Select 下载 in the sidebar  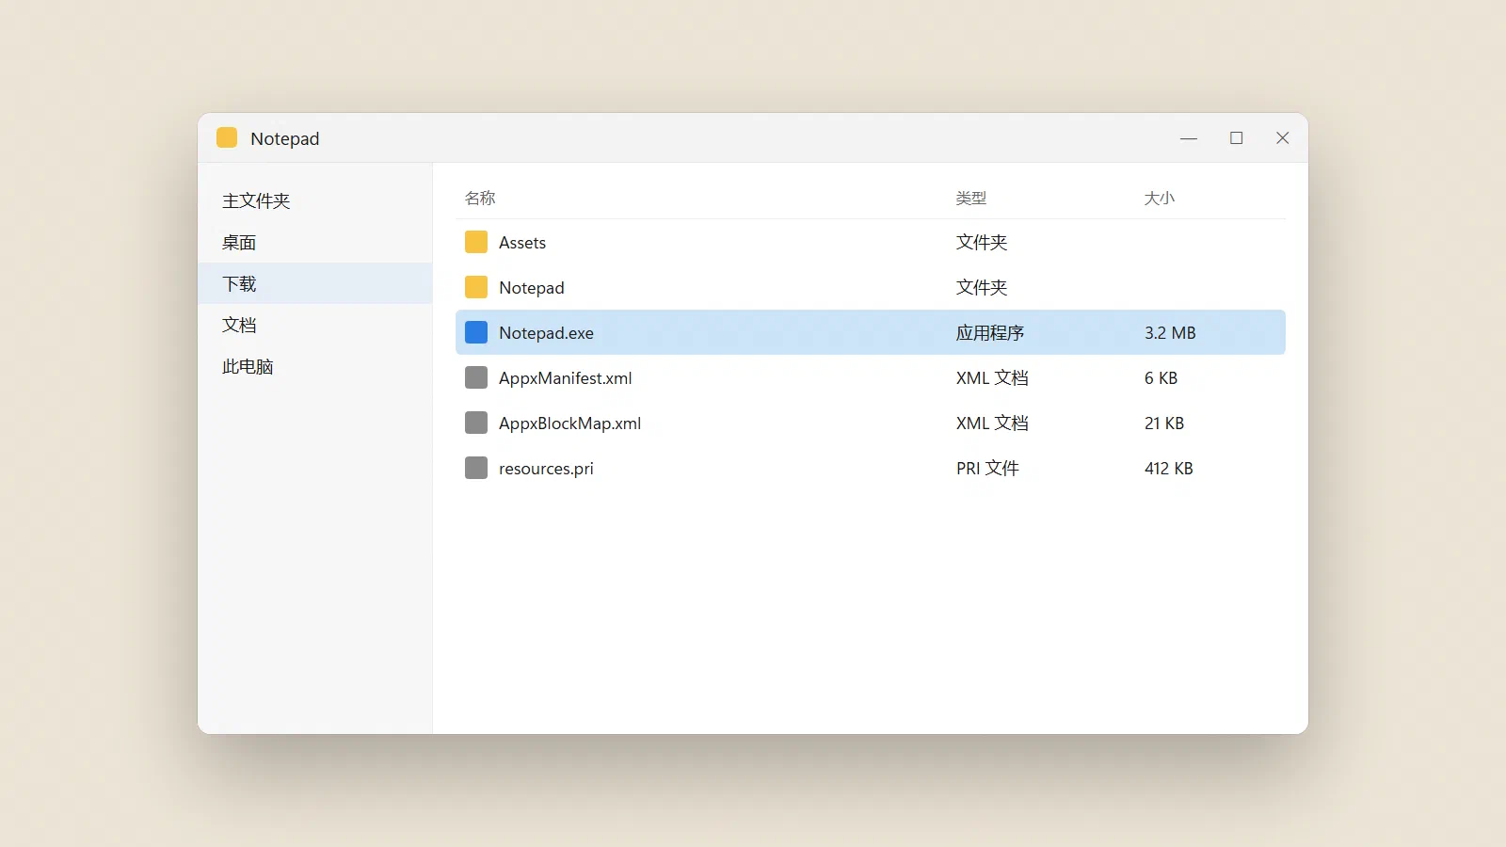point(314,283)
